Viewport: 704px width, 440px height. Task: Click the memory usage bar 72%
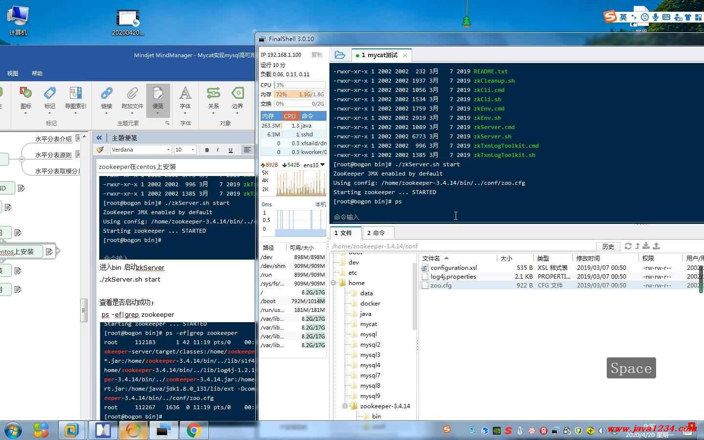[x=300, y=94]
